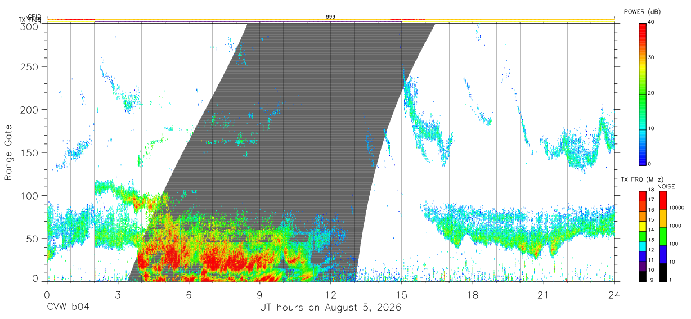The height and width of the screenshot is (319, 691).
Task: Click the 14 label on TX FRQ legend
Action: pos(650,230)
